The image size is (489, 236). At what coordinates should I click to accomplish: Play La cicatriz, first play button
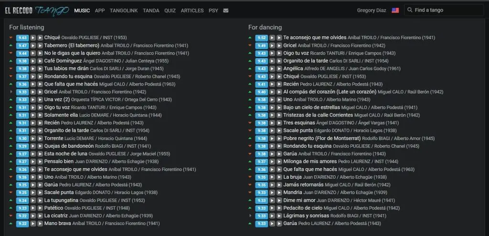[x=33, y=216]
